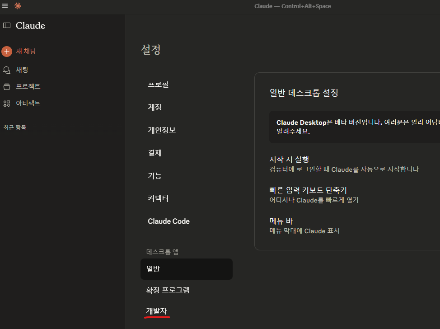Collapse the sidebar panel icon

coord(7,26)
